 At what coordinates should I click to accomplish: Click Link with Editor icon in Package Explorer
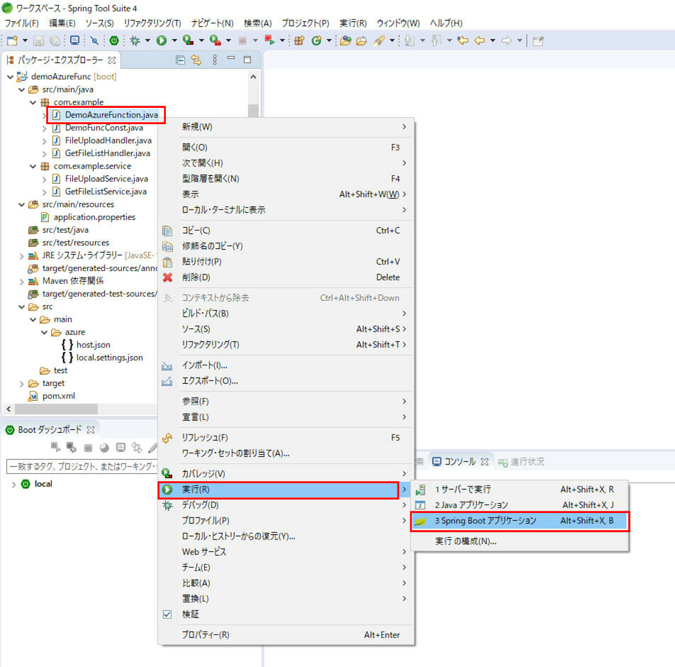(x=196, y=60)
